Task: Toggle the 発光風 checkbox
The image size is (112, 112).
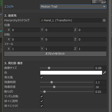Action: pos(42,77)
